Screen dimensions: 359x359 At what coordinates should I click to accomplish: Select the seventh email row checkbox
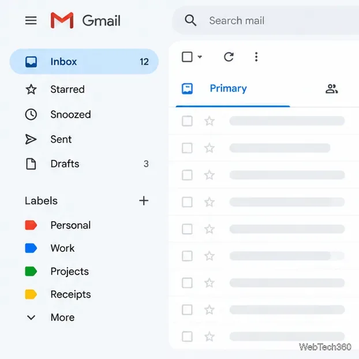tap(187, 283)
